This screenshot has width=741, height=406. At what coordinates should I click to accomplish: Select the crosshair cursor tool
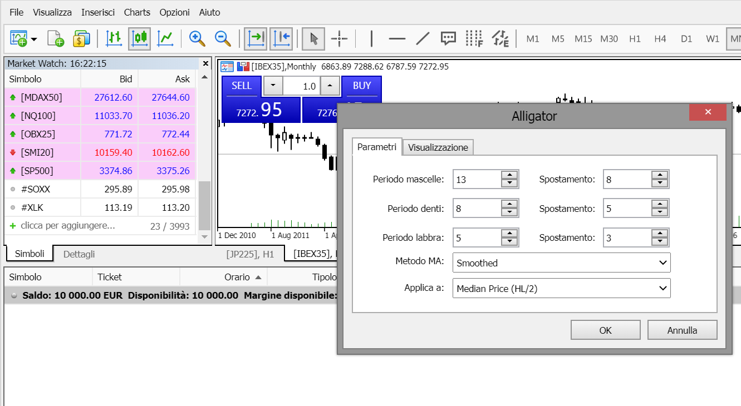tap(339, 38)
